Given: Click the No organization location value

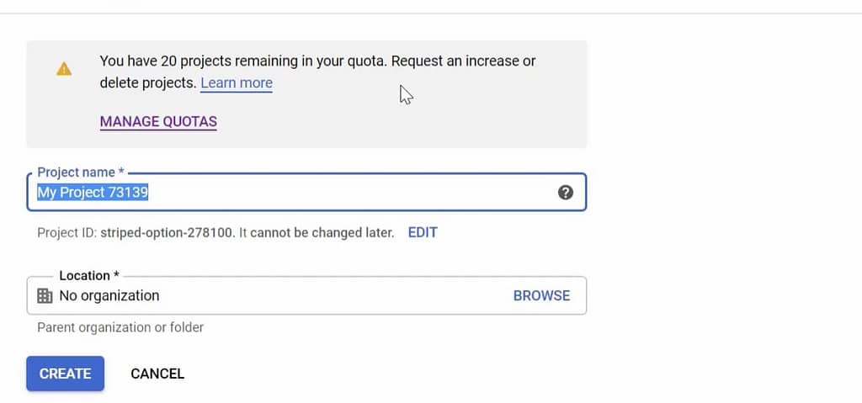Looking at the screenshot, I should pos(109,296).
